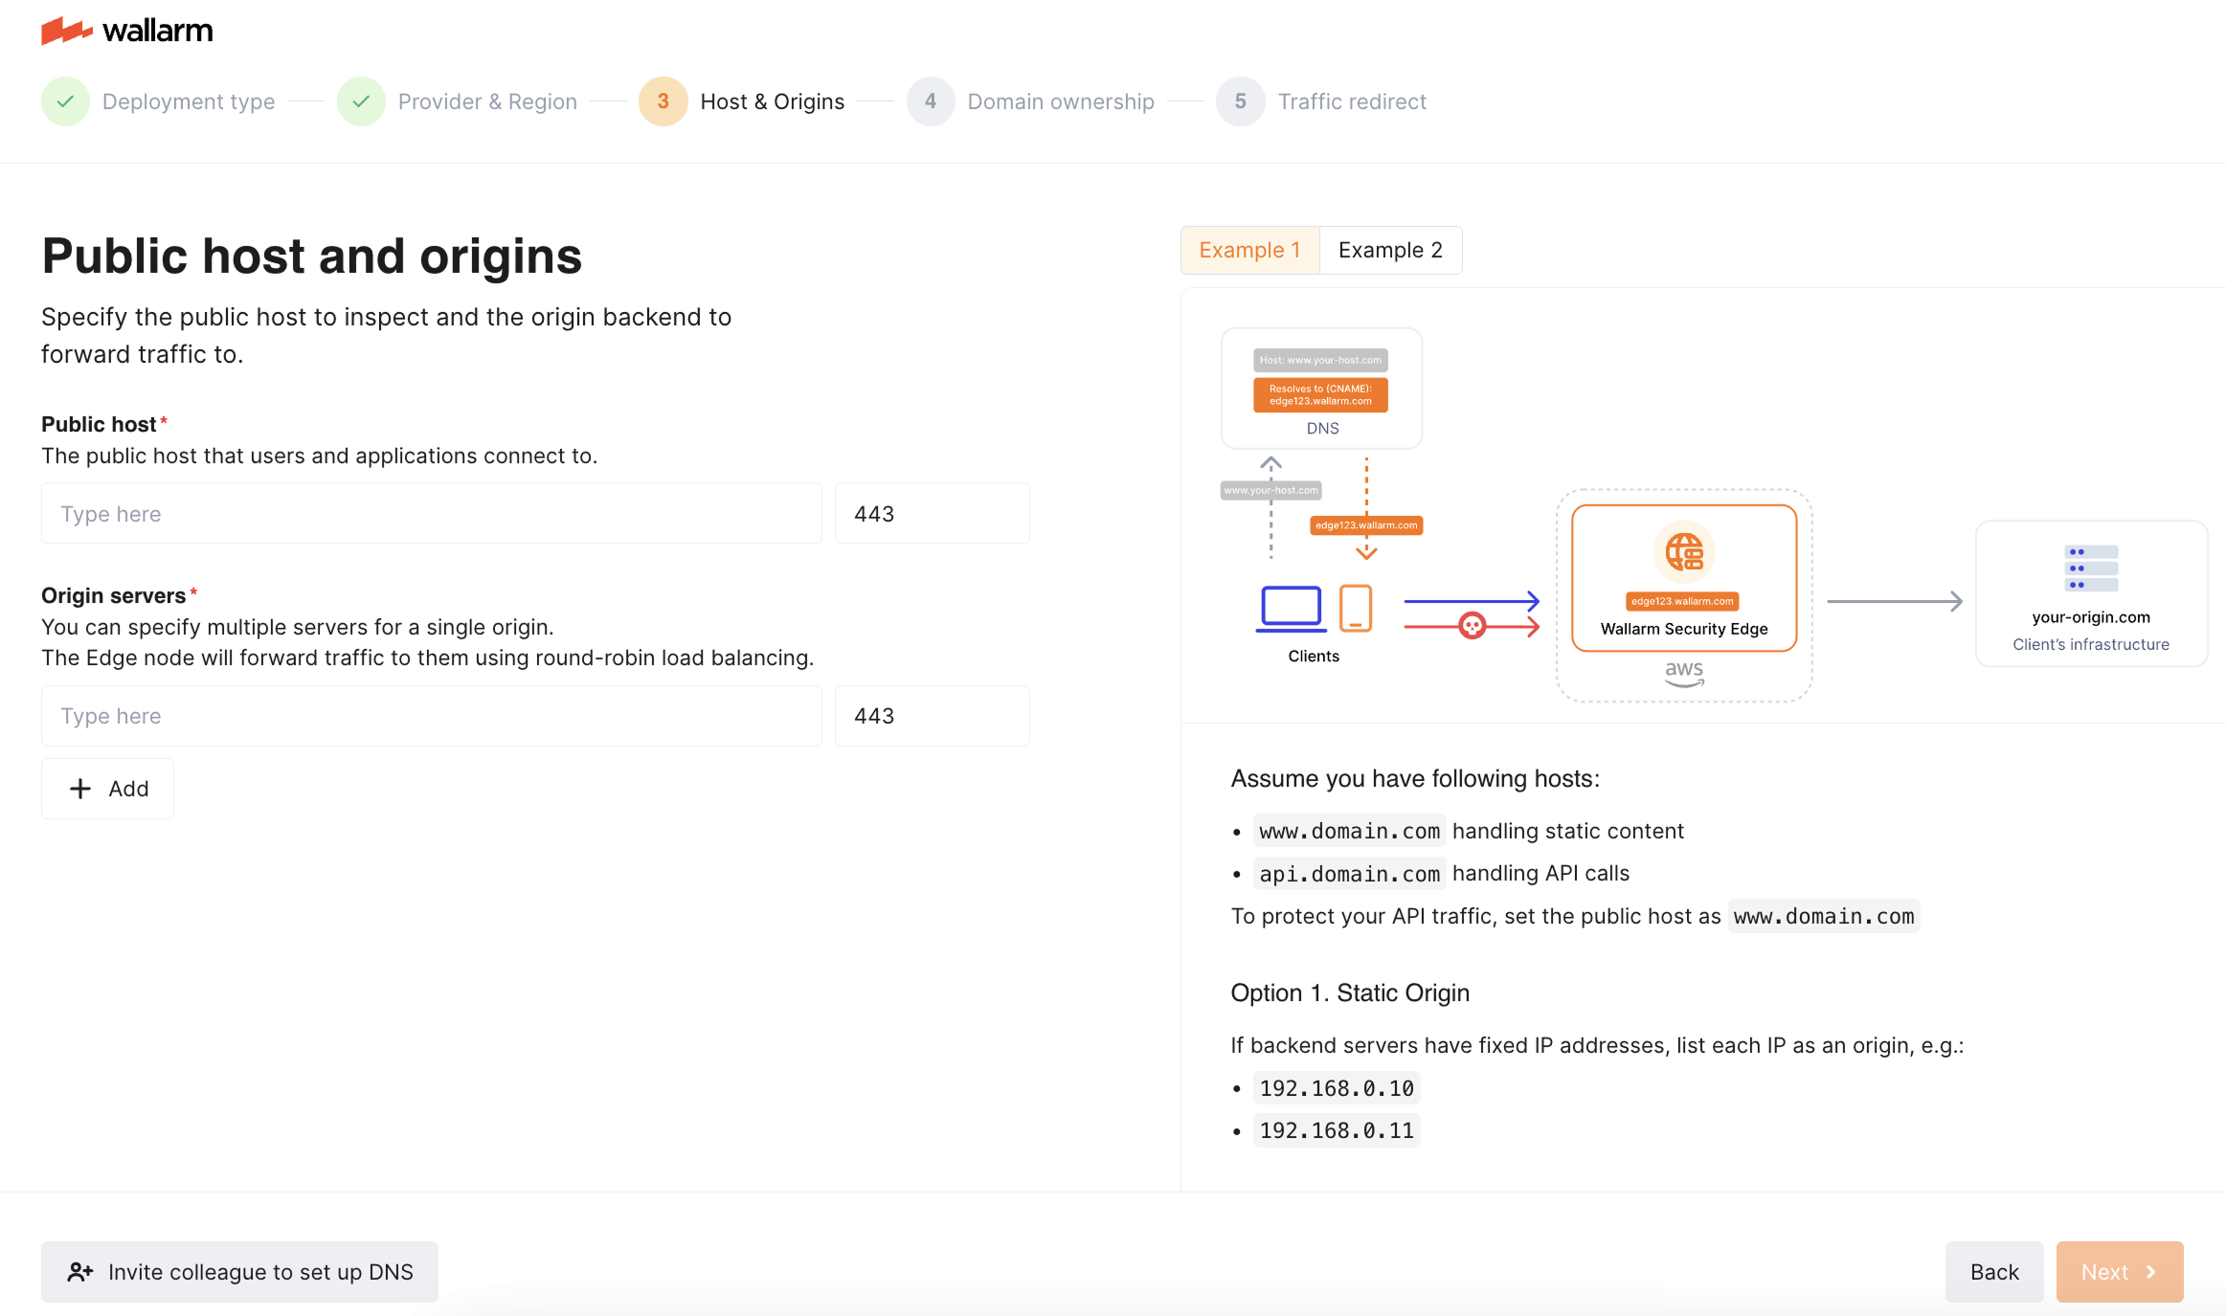Click the Next button chevron arrow
This screenshot has width=2226, height=1316.
[x=2151, y=1272]
